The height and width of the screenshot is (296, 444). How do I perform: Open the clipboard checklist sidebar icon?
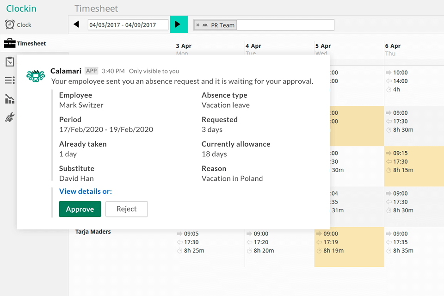point(10,62)
